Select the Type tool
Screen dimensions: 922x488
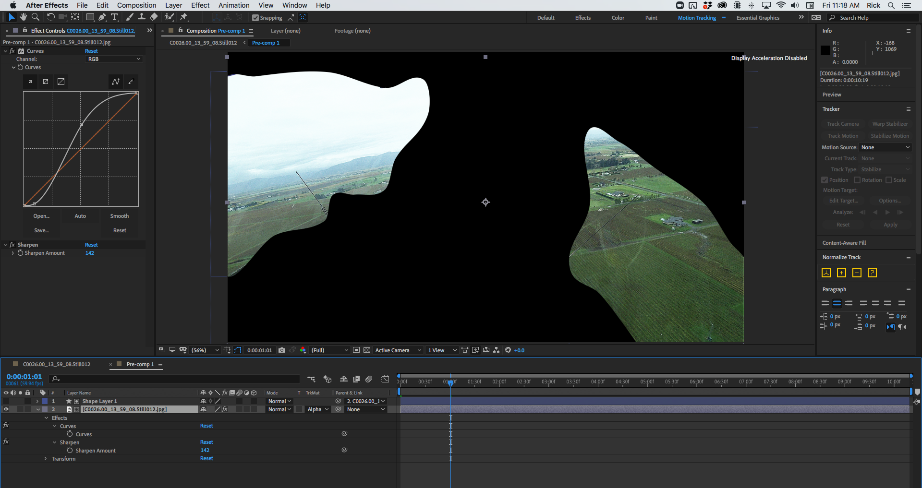114,17
